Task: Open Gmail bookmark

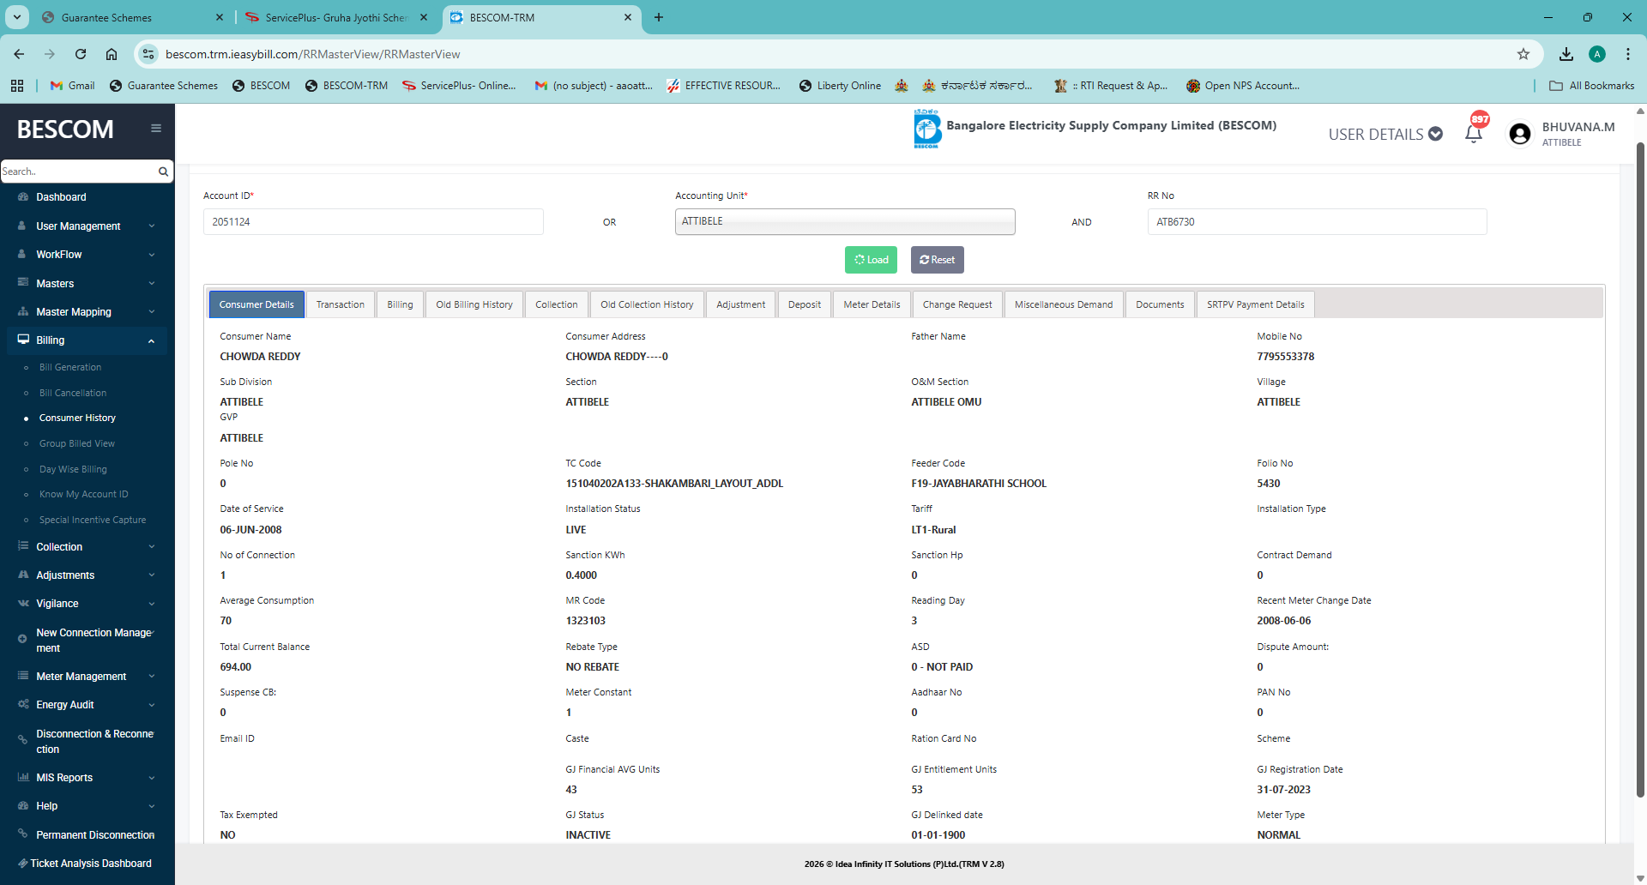Action: 73,86
